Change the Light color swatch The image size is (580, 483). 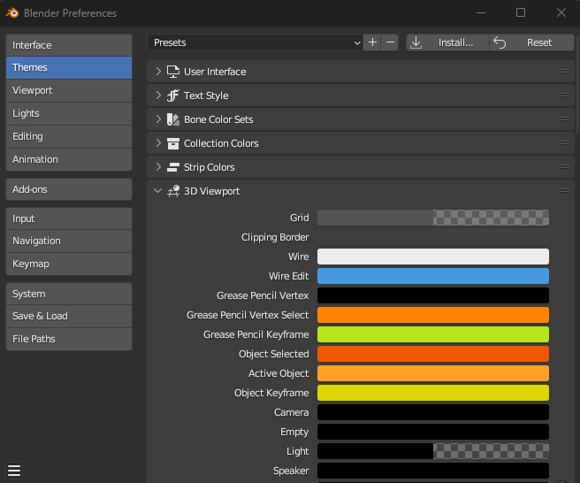click(432, 451)
